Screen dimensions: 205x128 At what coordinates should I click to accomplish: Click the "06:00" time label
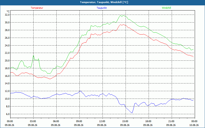[x=56, y=121]
